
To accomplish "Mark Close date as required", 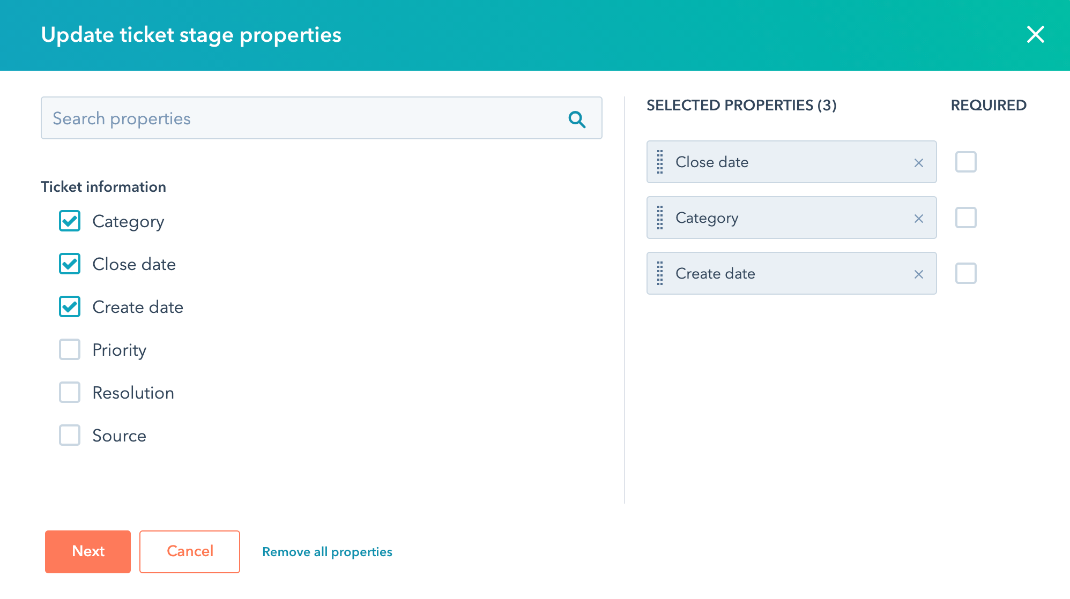I will 966,162.
